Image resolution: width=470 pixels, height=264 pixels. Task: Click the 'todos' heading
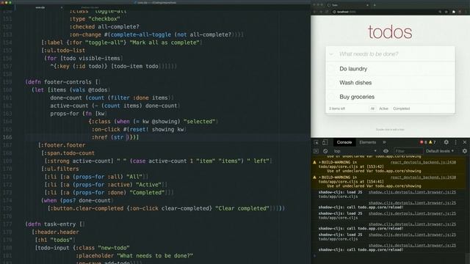click(x=390, y=32)
